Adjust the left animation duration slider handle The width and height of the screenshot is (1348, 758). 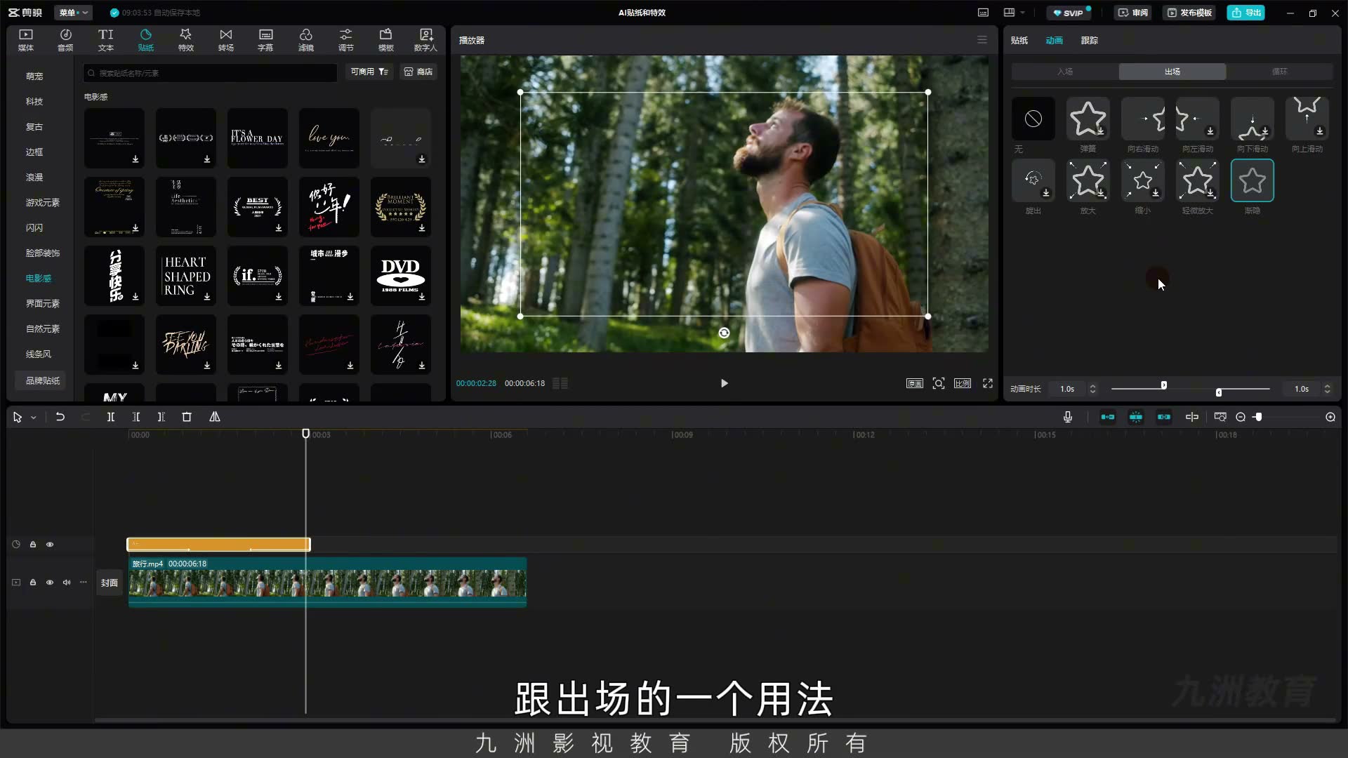[1163, 385]
